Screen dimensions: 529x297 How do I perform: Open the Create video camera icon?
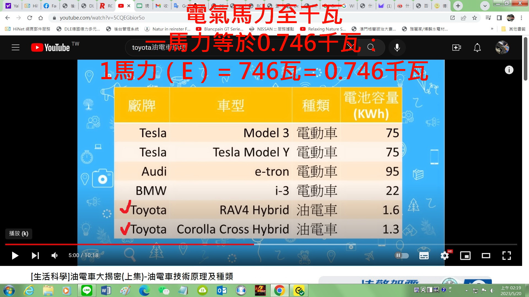click(457, 48)
